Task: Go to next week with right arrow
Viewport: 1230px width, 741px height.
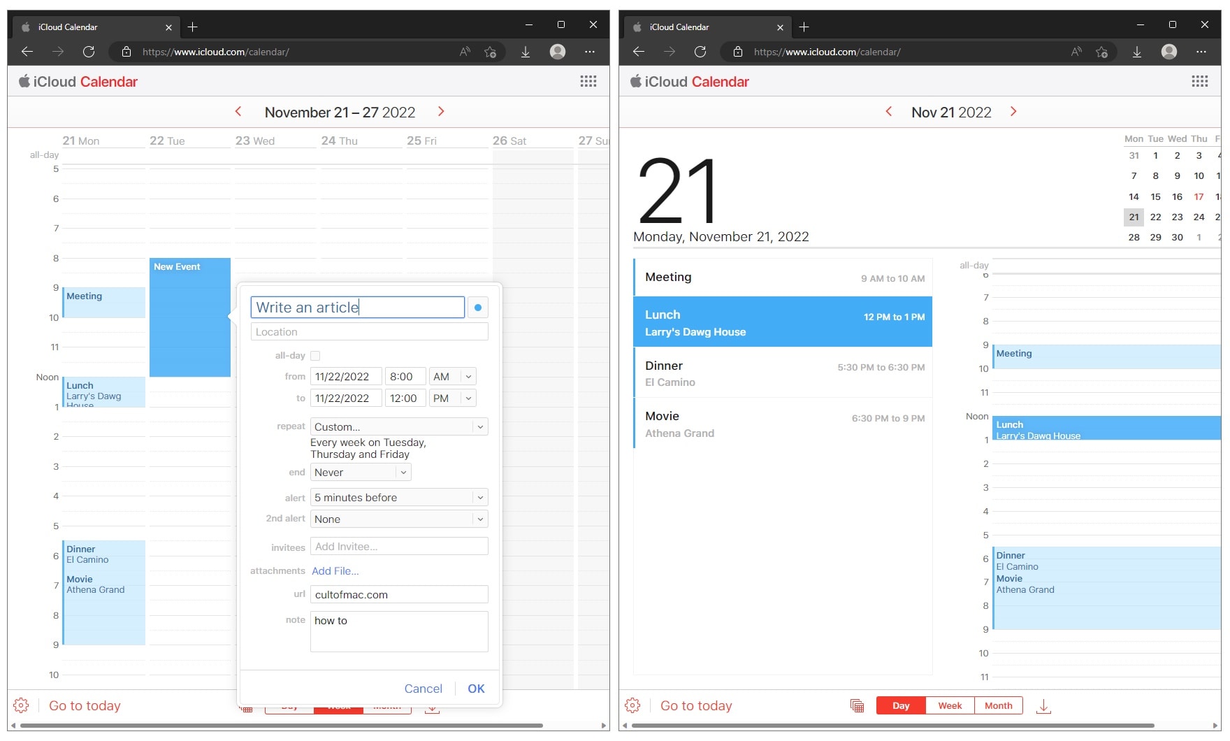Action: [441, 112]
